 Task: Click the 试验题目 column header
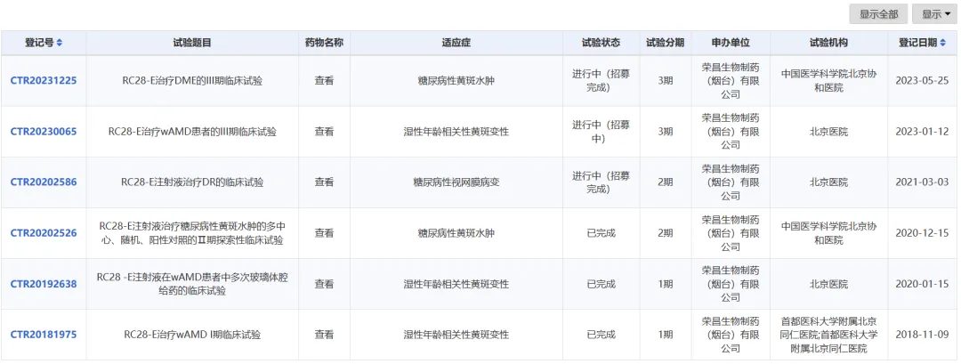click(x=192, y=43)
